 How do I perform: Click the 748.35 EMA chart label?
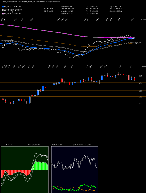138,43
